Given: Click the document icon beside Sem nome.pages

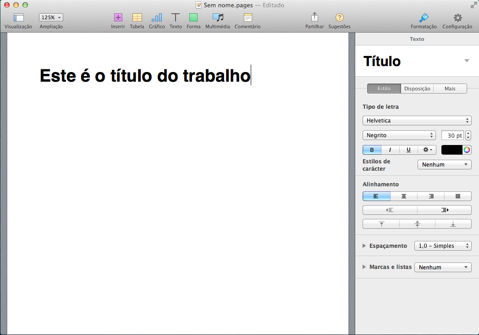Looking at the screenshot, I should click(198, 5).
